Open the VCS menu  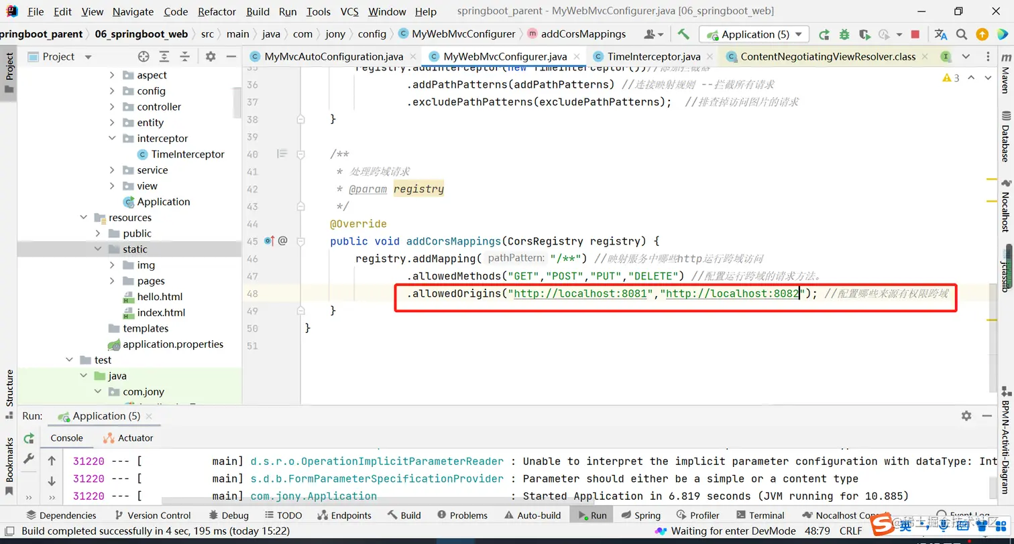(349, 11)
